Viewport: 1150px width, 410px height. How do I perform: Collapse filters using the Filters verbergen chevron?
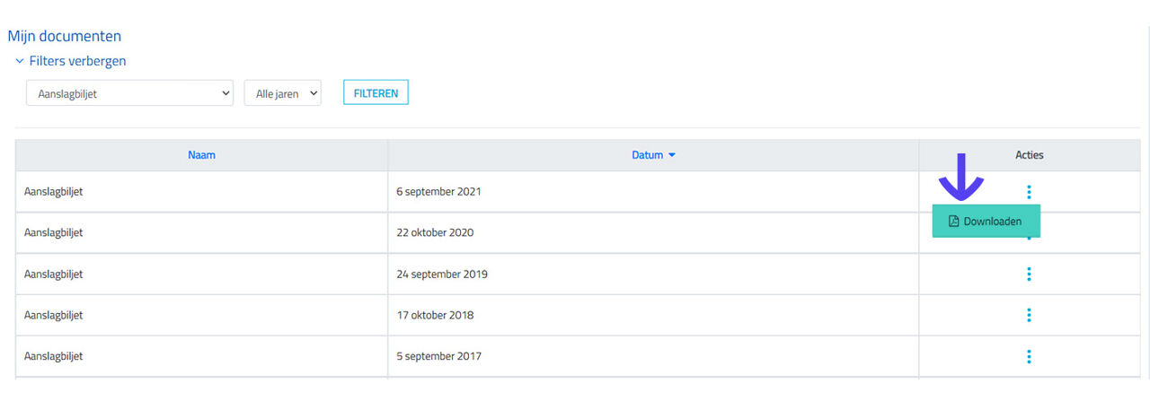(20, 62)
